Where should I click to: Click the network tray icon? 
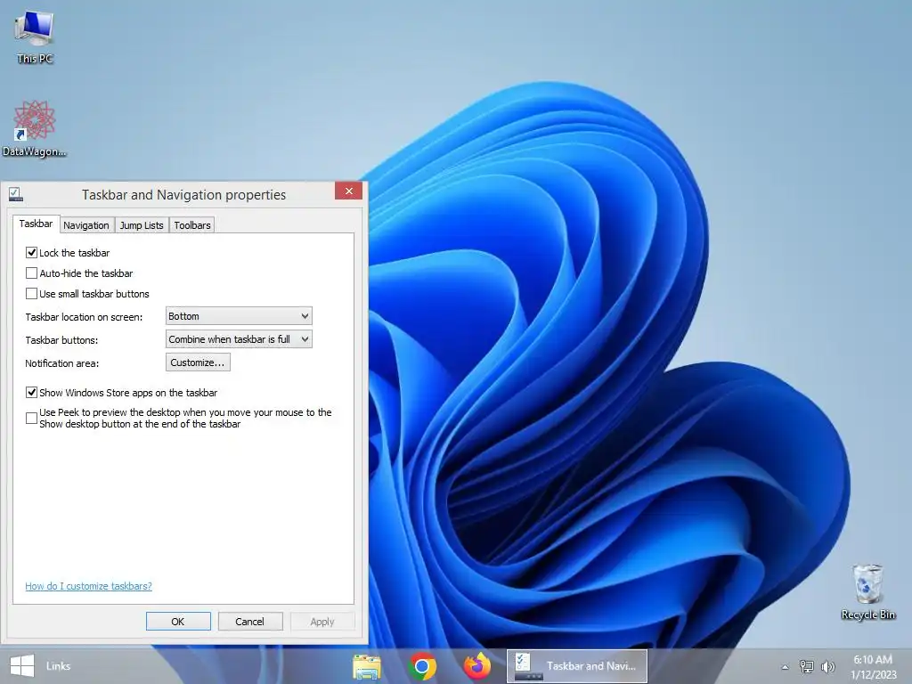(x=806, y=666)
